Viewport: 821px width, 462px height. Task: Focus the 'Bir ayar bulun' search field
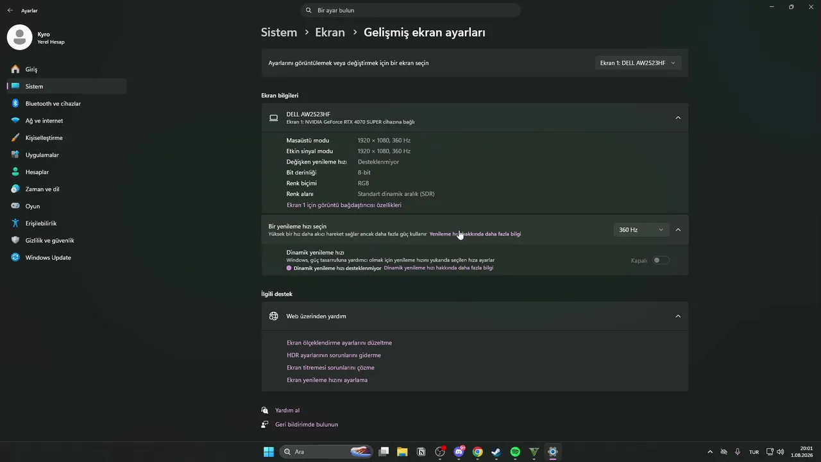pyautogui.click(x=410, y=10)
